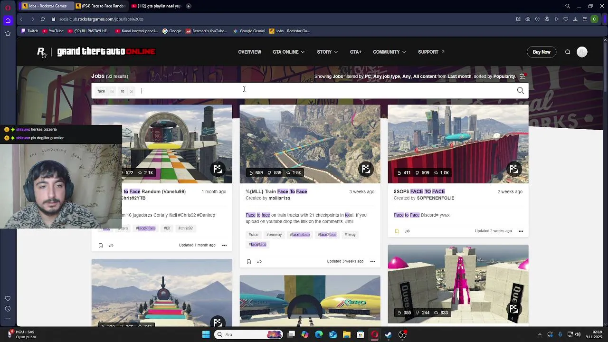Viewport: 608px width, 342px height.
Task: Bookmark the $OP$ FACE TO FACE job
Action: tap(397, 231)
